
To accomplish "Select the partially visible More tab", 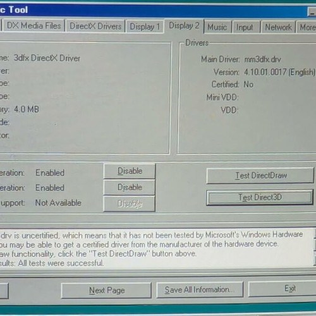I will (307, 27).
